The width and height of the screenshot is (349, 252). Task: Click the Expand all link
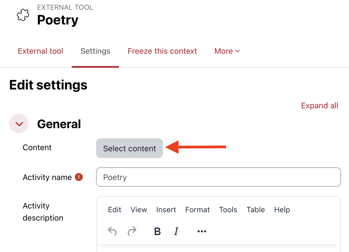[x=319, y=105]
